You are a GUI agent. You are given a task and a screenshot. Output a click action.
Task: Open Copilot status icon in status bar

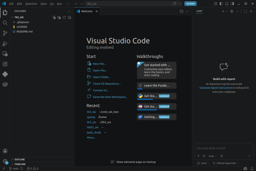point(245,168)
